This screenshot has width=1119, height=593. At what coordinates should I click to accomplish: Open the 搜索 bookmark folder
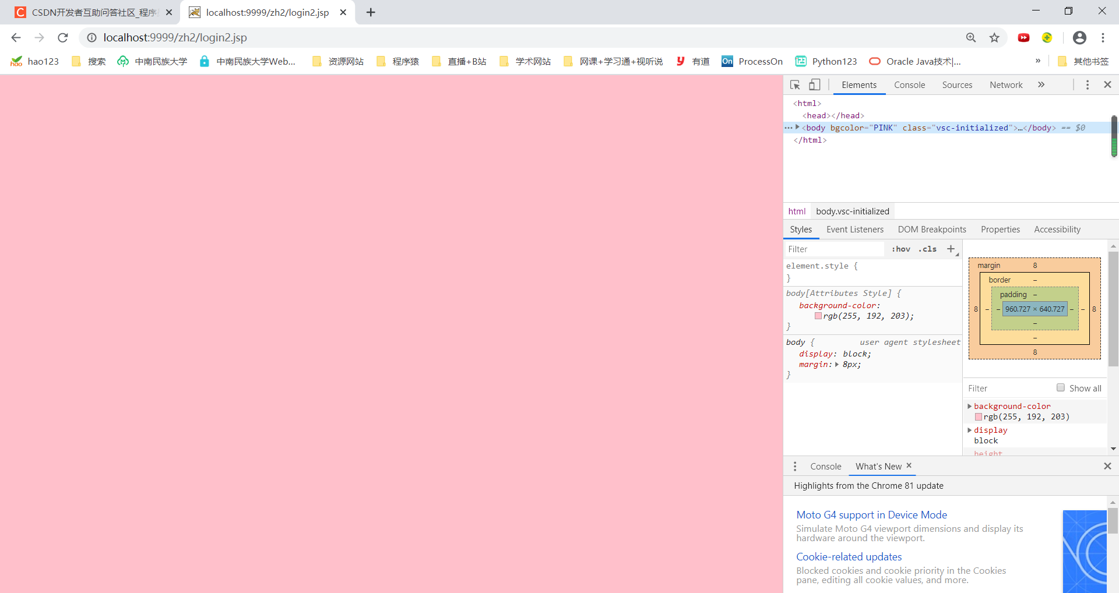89,61
